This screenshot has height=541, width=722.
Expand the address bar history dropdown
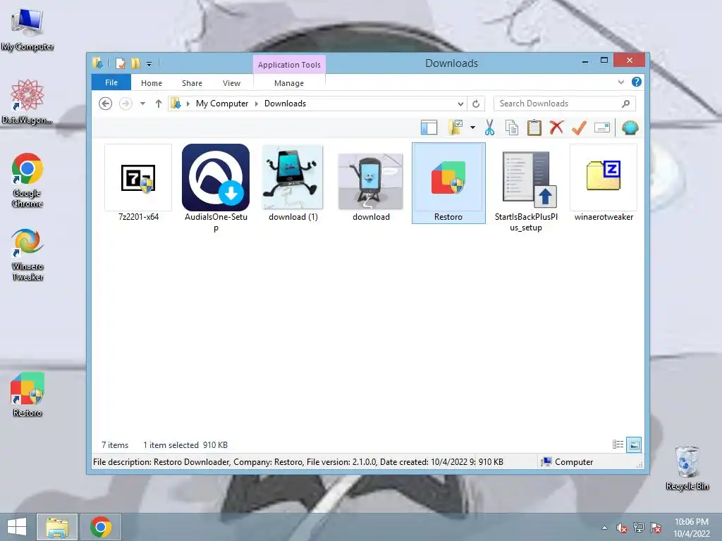(460, 104)
